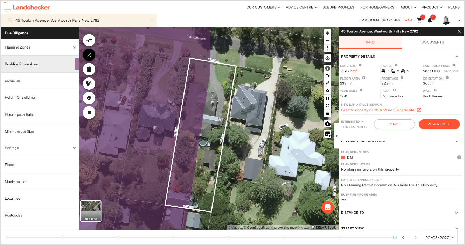This screenshot has height=245, width=465.
Task: Switch to the Documents tab
Action: (432, 42)
